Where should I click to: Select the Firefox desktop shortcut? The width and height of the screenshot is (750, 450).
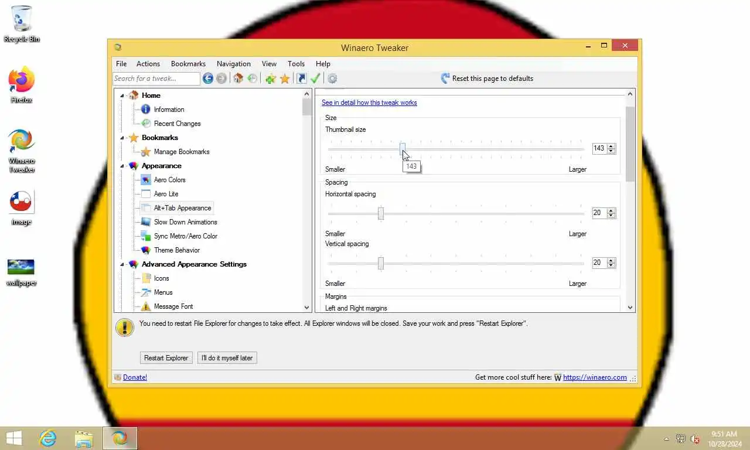[22, 85]
